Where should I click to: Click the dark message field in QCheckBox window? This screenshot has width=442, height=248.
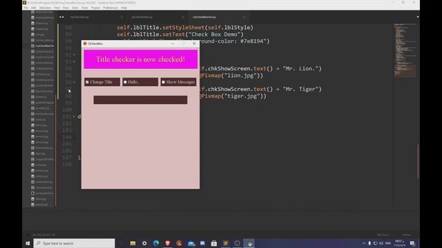(x=140, y=100)
